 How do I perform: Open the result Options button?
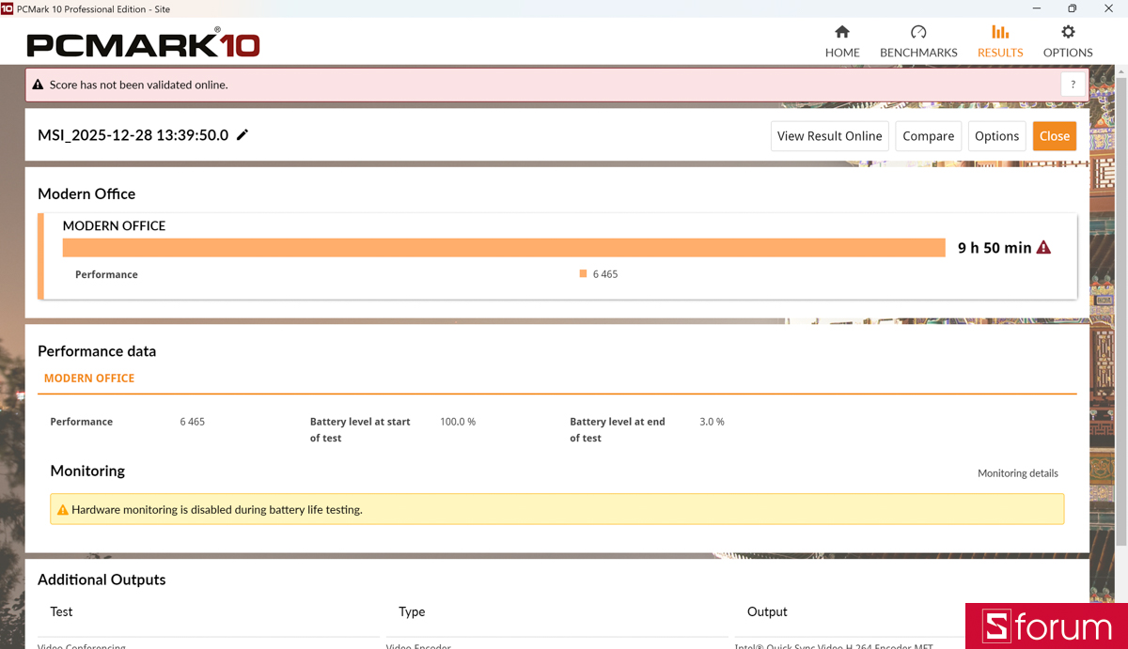[996, 136]
